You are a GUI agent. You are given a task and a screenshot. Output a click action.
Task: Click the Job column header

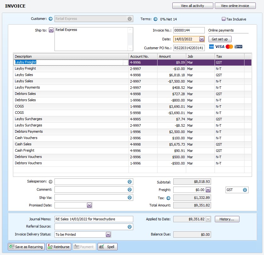coord(200,56)
